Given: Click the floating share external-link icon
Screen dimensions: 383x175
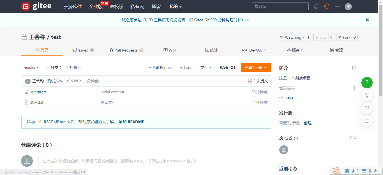Looking at the screenshot, I should tap(367, 108).
